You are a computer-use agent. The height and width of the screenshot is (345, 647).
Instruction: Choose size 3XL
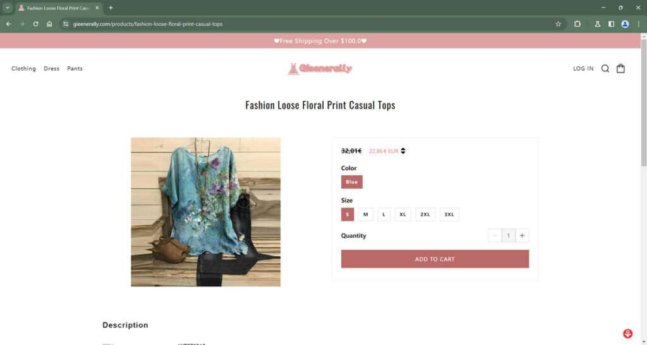point(449,214)
